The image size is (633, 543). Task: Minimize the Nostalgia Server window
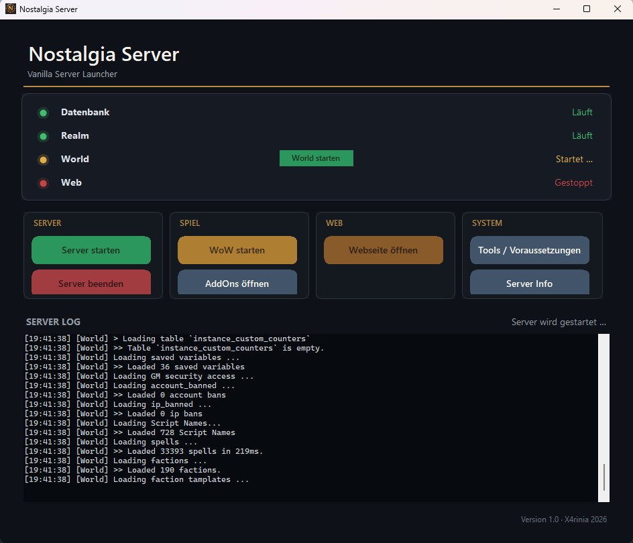tap(557, 9)
